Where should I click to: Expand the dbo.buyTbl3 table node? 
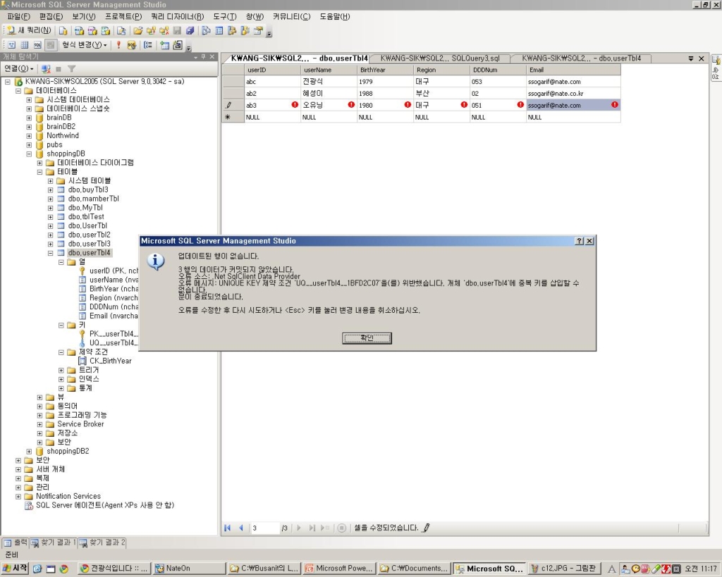pos(51,190)
